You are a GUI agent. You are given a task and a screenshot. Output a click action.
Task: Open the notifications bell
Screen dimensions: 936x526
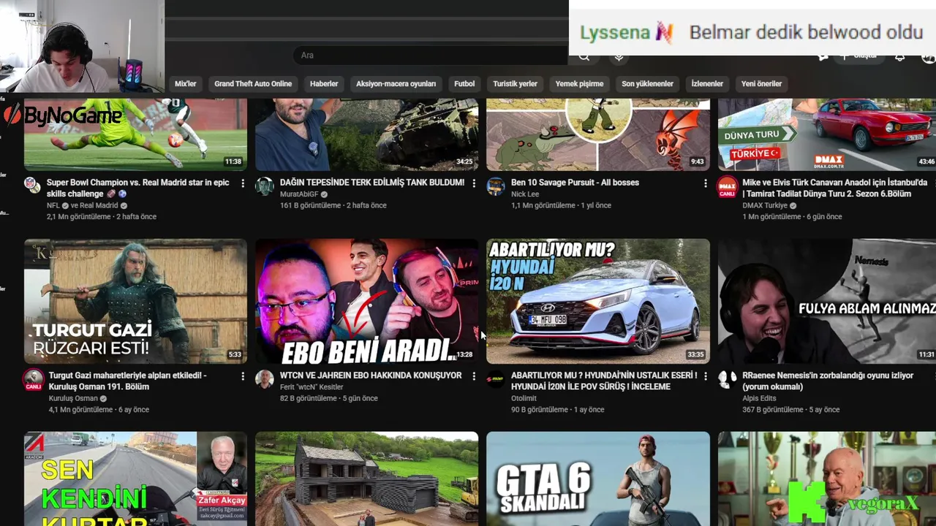(899, 56)
